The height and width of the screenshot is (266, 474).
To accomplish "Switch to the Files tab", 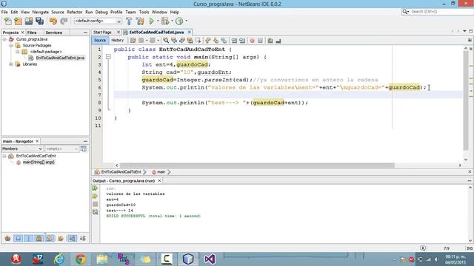I will coord(31,33).
